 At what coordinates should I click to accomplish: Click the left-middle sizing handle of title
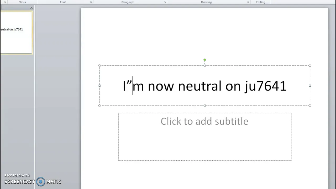click(99, 86)
